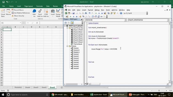Open Locals Window from Debug toolbar

click(x=93, y=16)
